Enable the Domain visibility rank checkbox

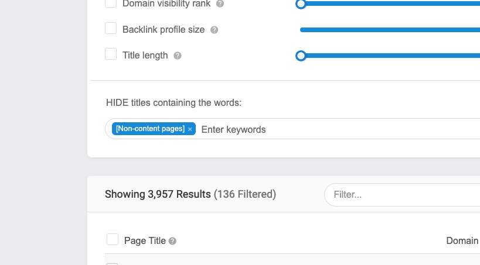(x=111, y=3)
